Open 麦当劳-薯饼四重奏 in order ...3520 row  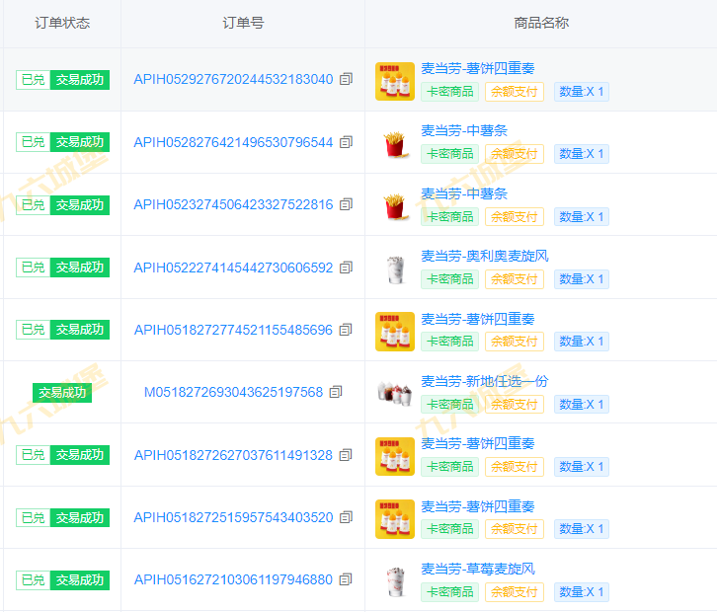click(478, 506)
